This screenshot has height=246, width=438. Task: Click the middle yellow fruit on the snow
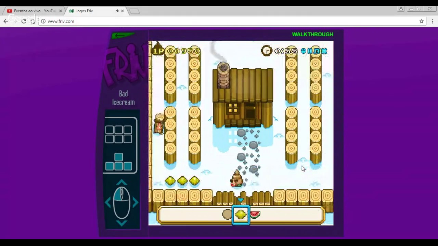(x=182, y=181)
